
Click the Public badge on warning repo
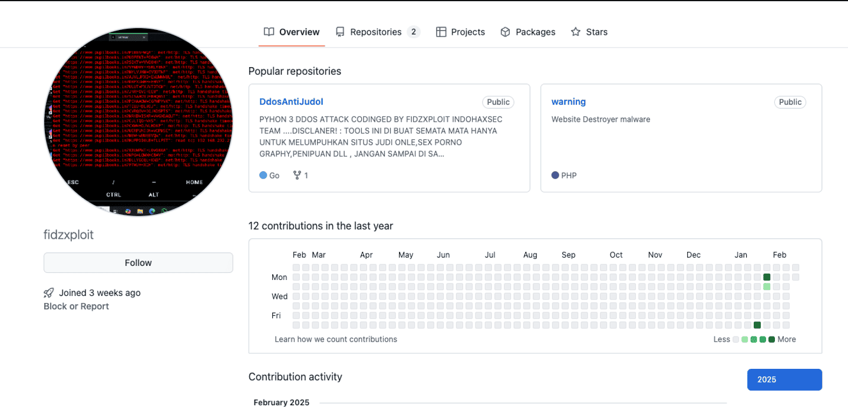790,102
